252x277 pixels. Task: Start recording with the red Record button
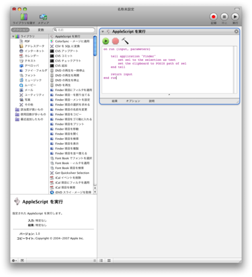tap(213, 17)
